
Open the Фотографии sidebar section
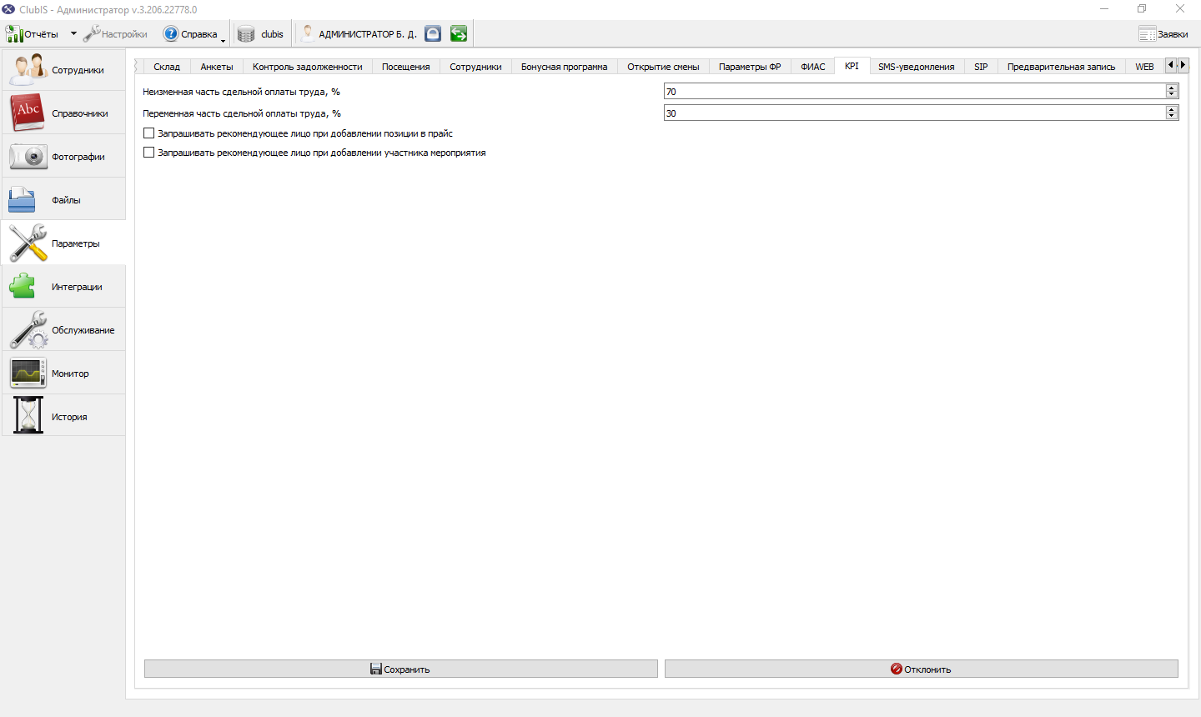tap(63, 157)
